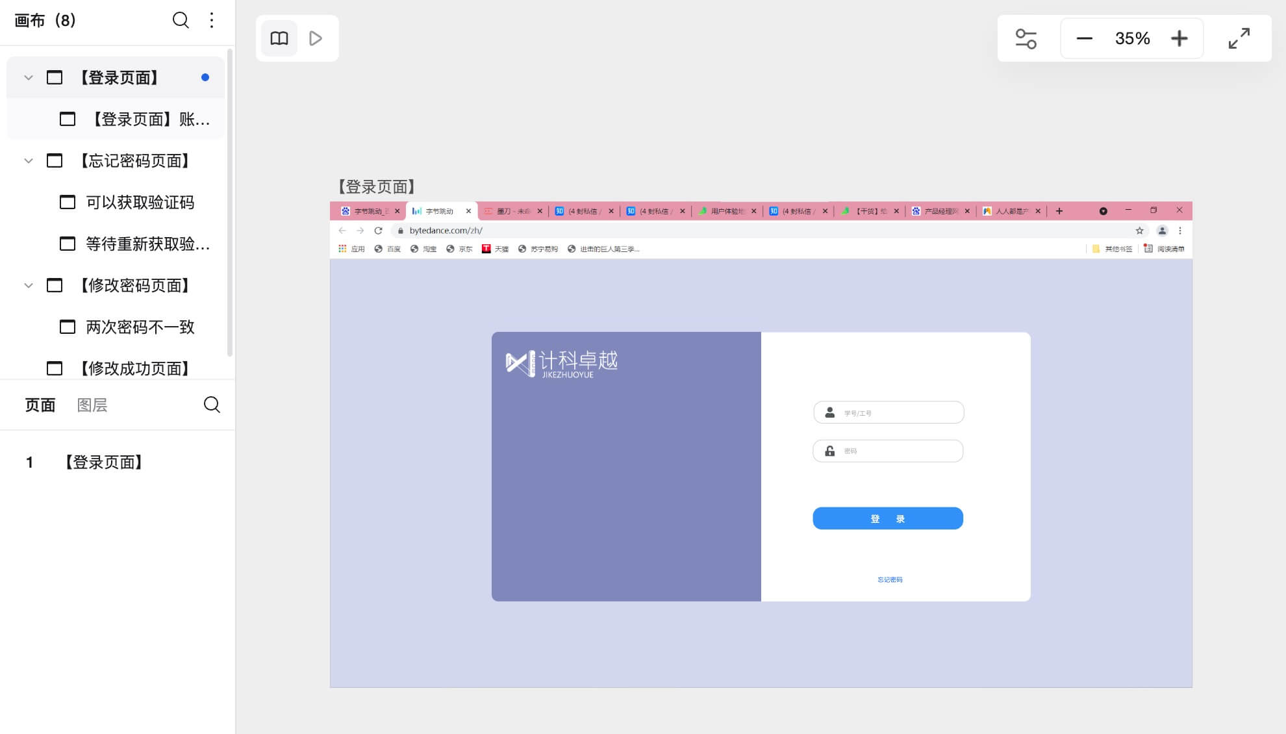Collapse the 【修改密码页面】 group

[27, 285]
